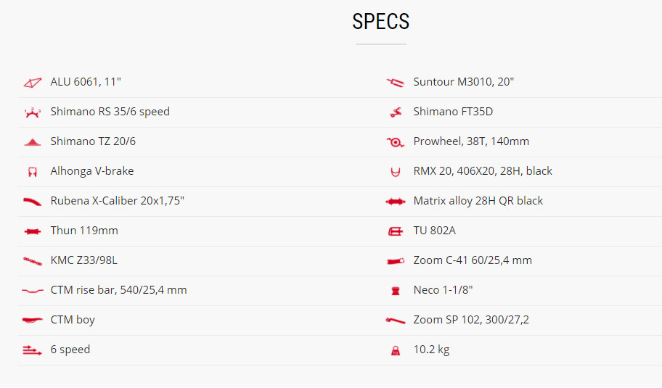Viewport: 662px width, 388px height.
Task: Select the rear derailleur icon for Shimano RS 35
Action: click(x=33, y=112)
